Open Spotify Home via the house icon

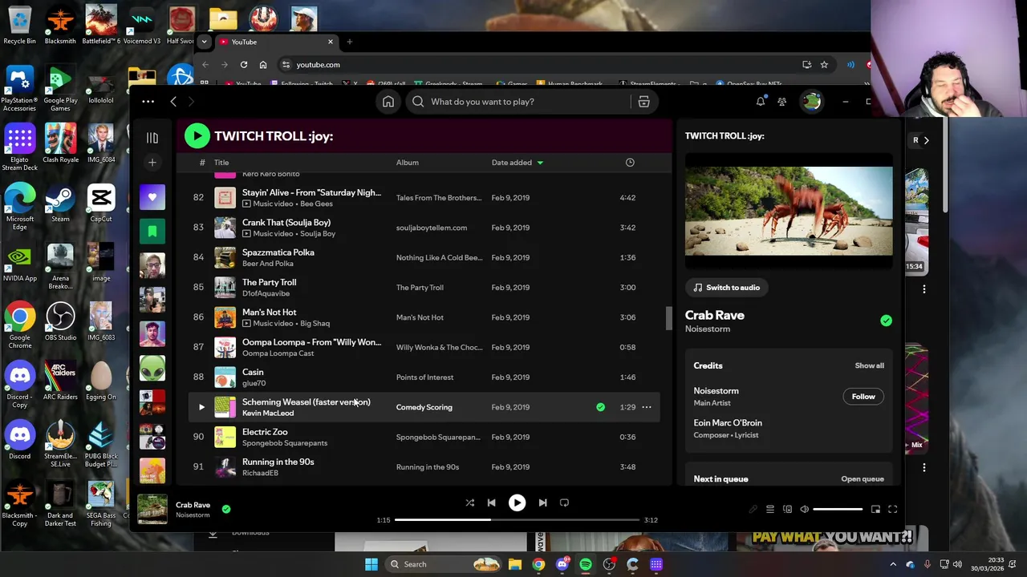pos(388,102)
